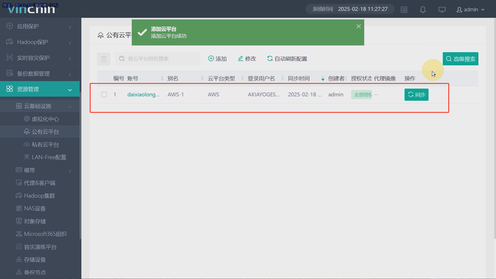The height and width of the screenshot is (279, 496).
Task: Click the monitor display icon in header
Action: [442, 10]
